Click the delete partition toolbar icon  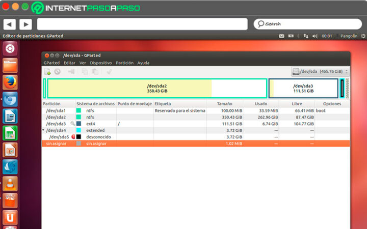tap(57, 72)
